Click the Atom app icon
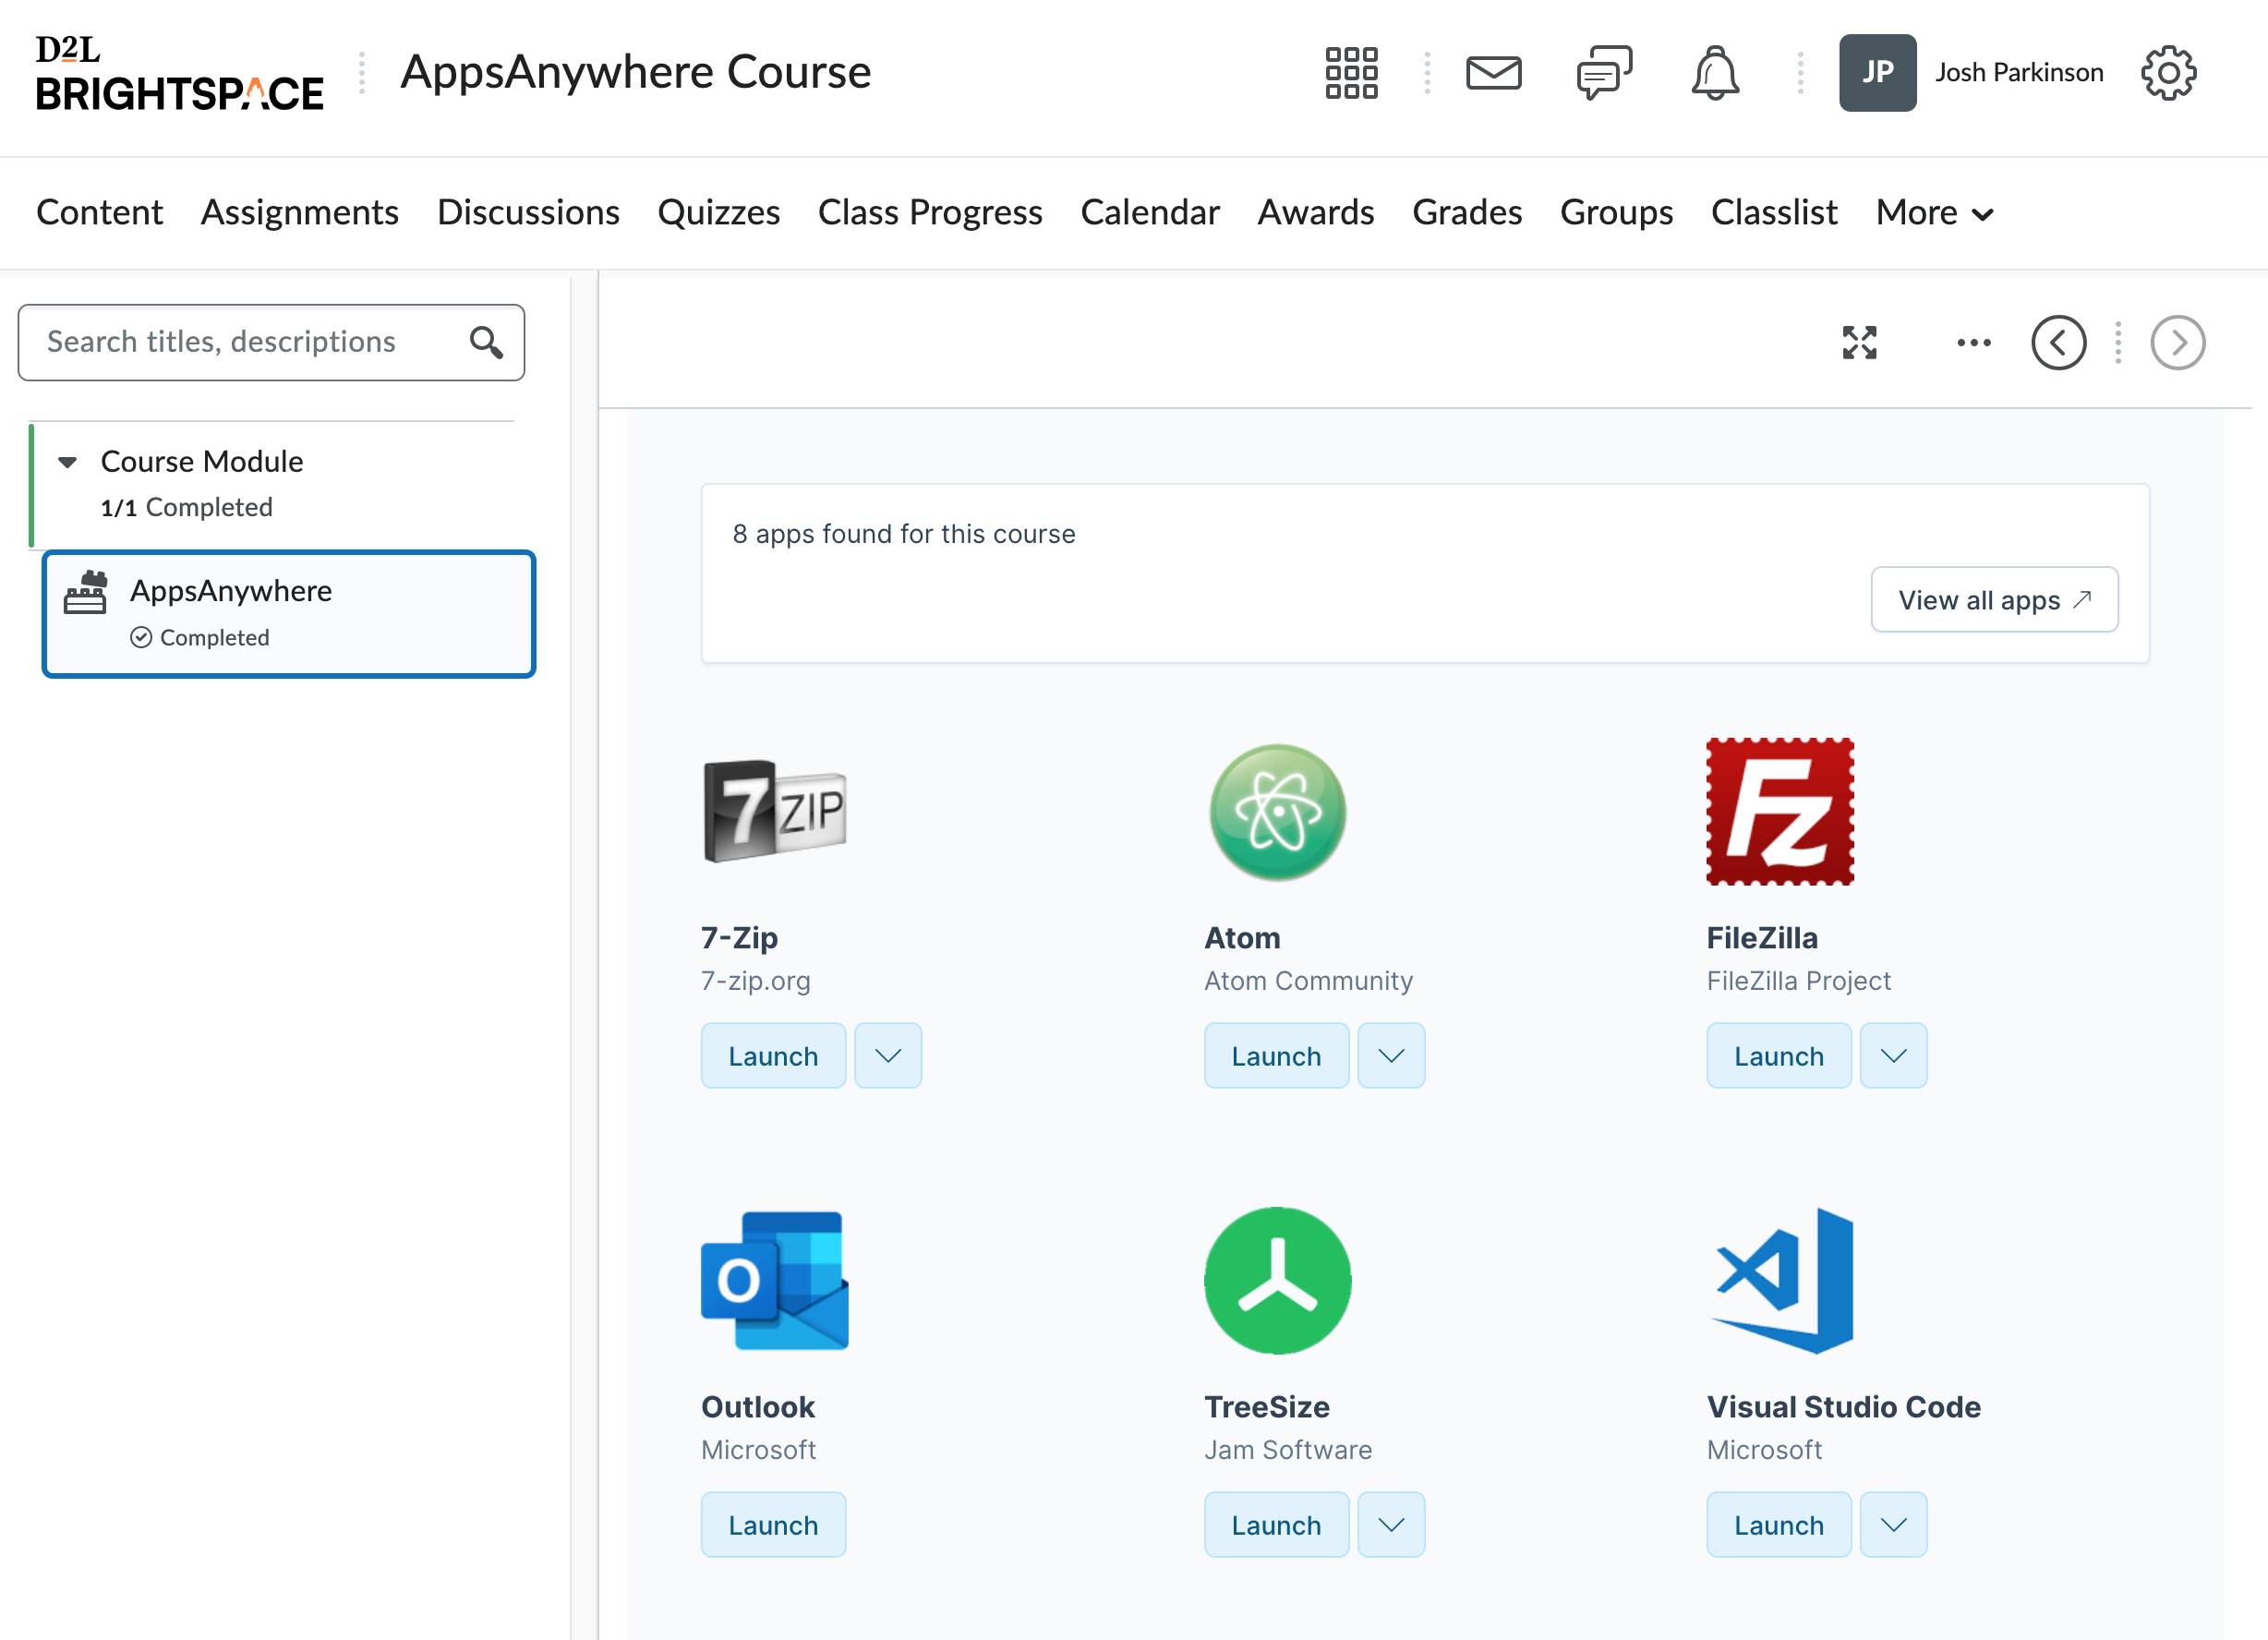Image resolution: width=2268 pixels, height=1640 pixels. pyautogui.click(x=1277, y=812)
